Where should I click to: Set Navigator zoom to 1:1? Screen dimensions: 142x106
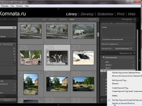pos(9,19)
